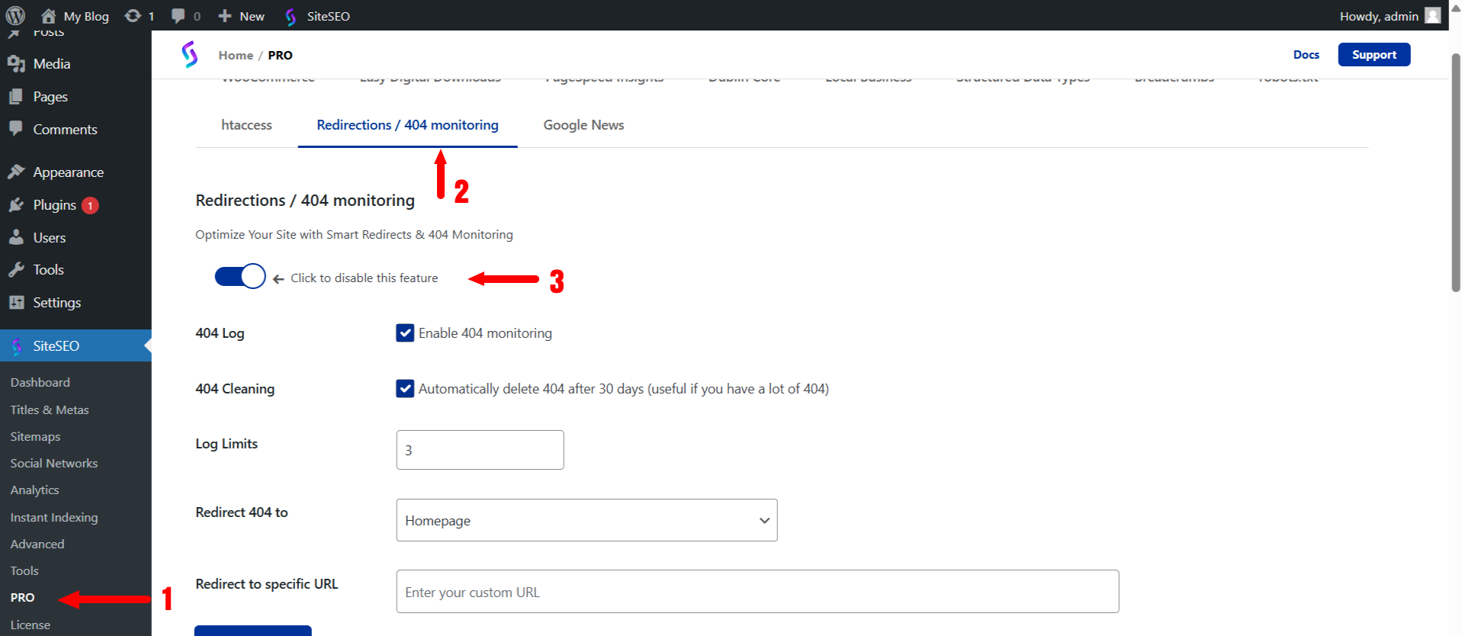Click the comments bubble icon in admin bar

[x=178, y=16]
